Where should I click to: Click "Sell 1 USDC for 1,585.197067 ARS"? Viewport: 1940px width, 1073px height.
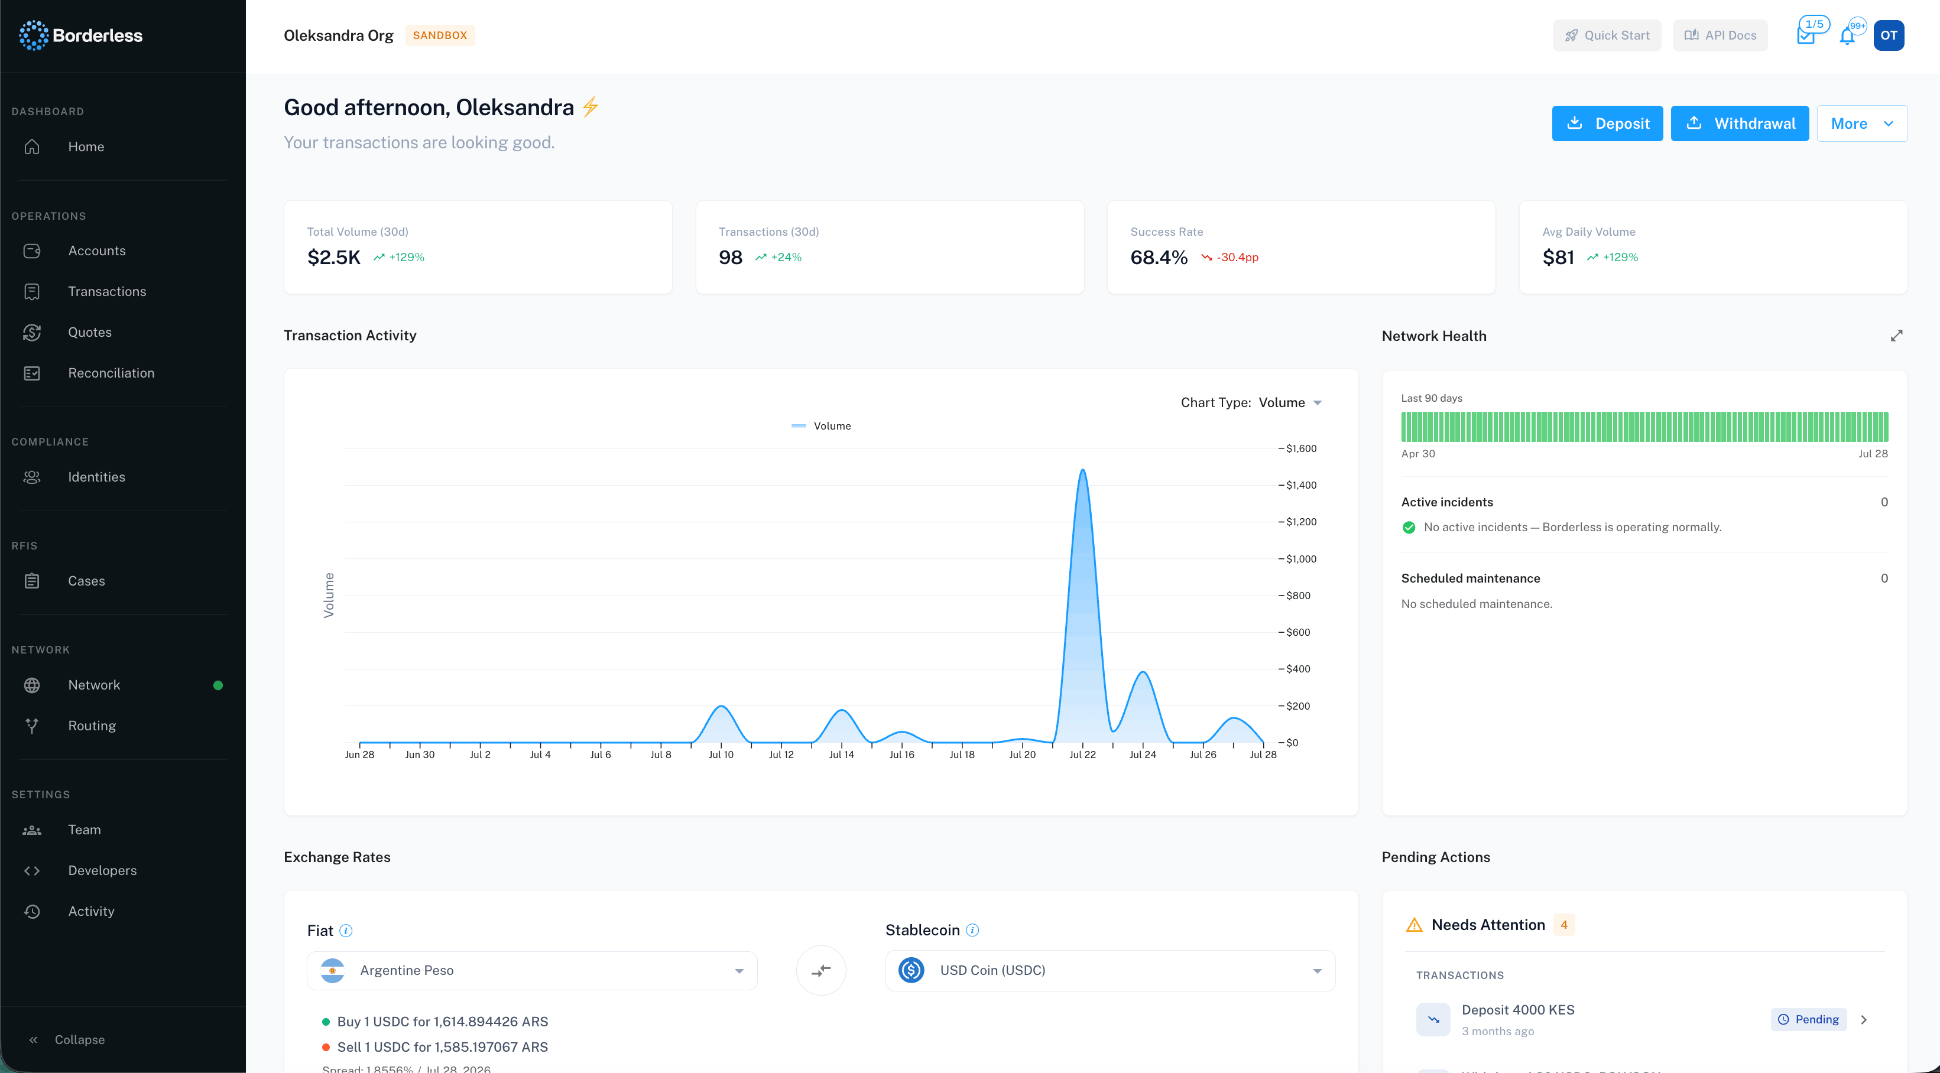coord(442,1046)
